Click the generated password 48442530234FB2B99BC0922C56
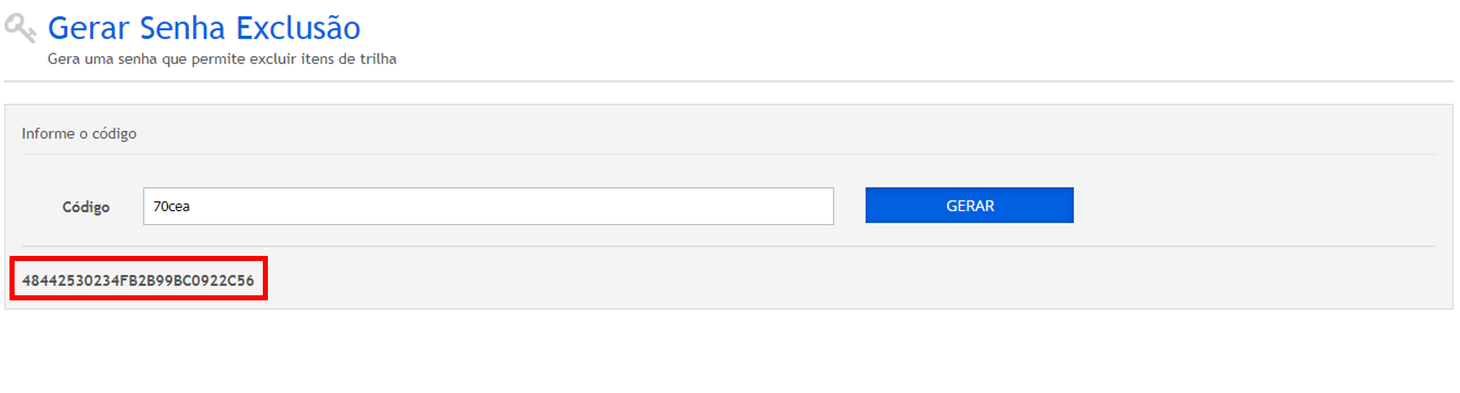 [x=138, y=281]
